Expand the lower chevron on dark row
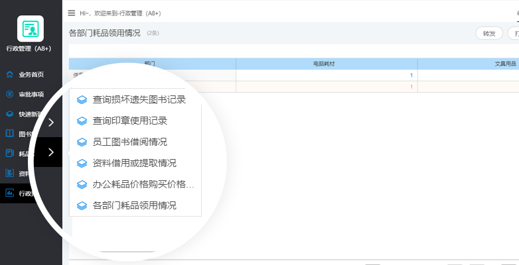The image size is (519, 265). pos(51,153)
